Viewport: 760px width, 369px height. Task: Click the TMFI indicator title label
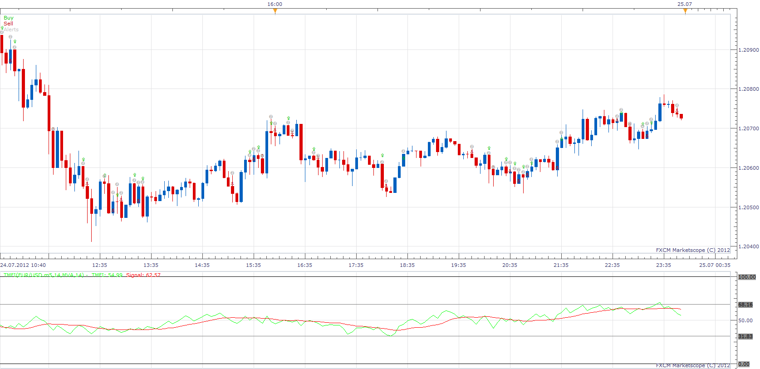click(44, 275)
